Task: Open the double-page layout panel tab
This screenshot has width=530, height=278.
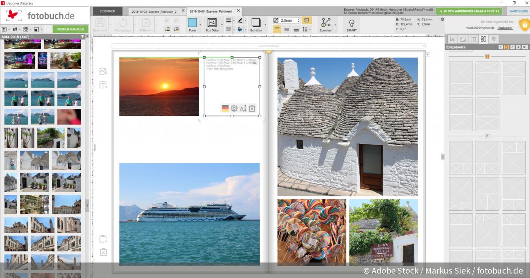Action: tap(473, 39)
